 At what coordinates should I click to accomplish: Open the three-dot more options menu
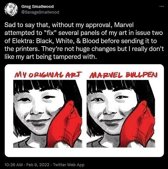pyautogui.click(x=161, y=7)
